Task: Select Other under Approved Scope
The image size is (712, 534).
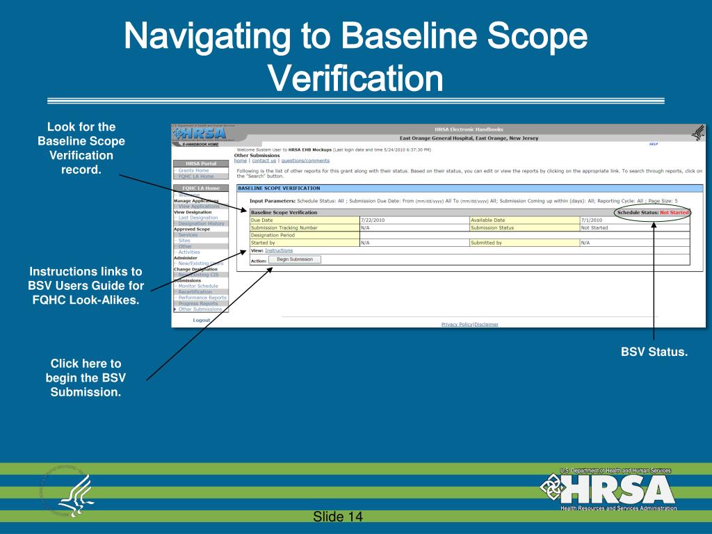Action: (x=185, y=247)
